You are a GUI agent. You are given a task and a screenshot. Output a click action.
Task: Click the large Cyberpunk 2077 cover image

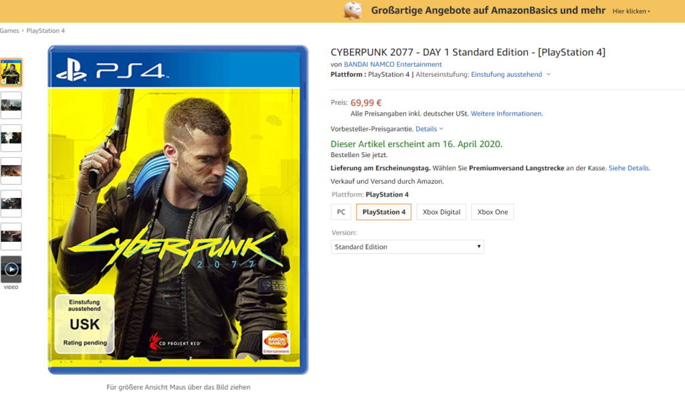point(178,210)
